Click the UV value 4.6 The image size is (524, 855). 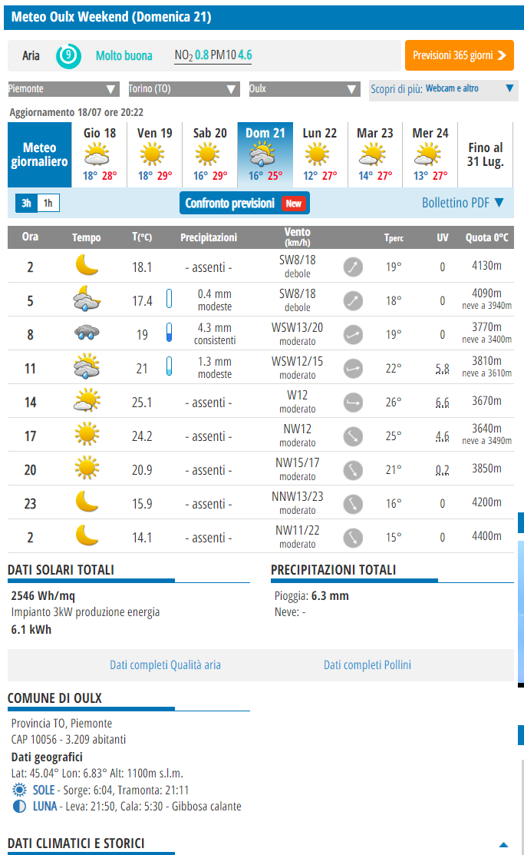click(443, 436)
